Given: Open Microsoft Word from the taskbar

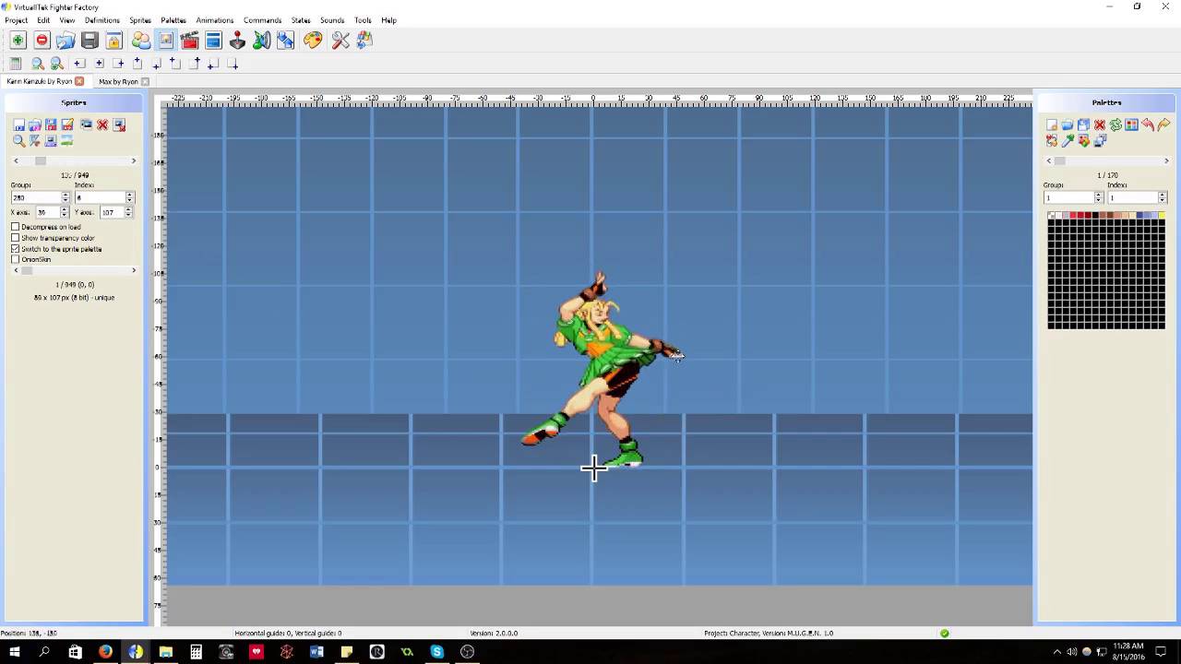Looking at the screenshot, I should [x=316, y=652].
